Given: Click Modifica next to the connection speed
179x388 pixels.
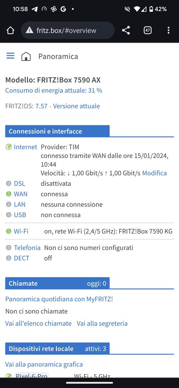Looking at the screenshot, I should point(154,173).
